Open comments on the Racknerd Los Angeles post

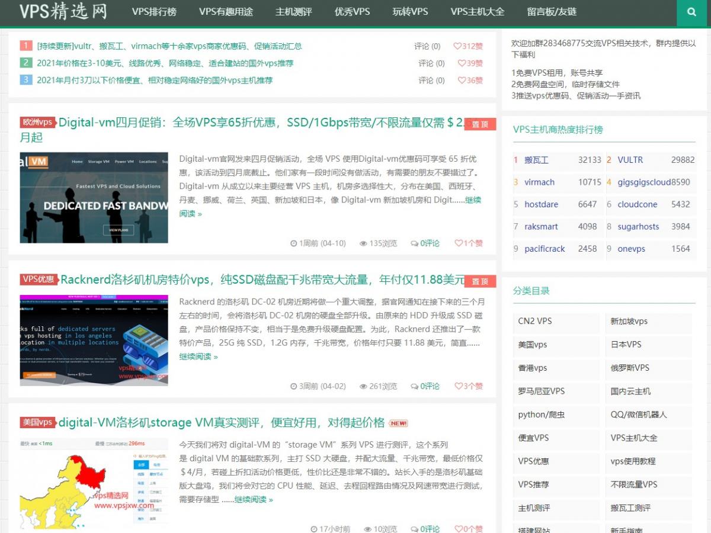click(x=425, y=386)
